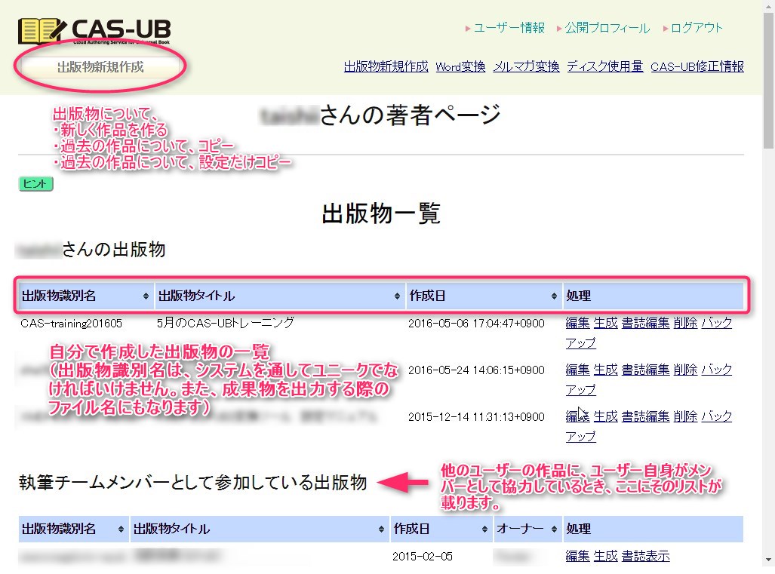Click 生成 in the 2016-05-24 row

[x=605, y=370]
